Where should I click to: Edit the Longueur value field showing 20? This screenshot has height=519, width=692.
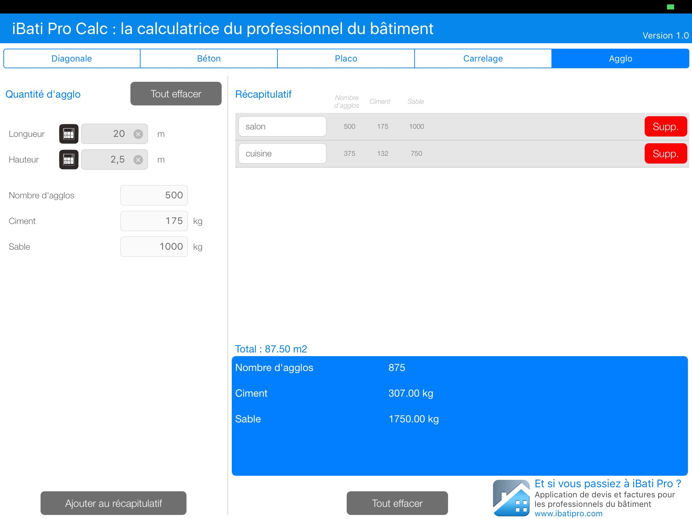(115, 134)
